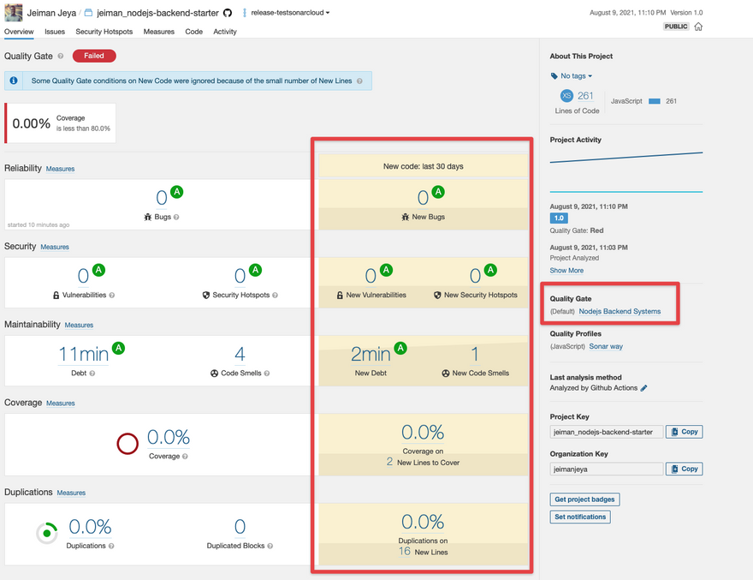Click the help icon beside Code Smells

click(x=267, y=374)
